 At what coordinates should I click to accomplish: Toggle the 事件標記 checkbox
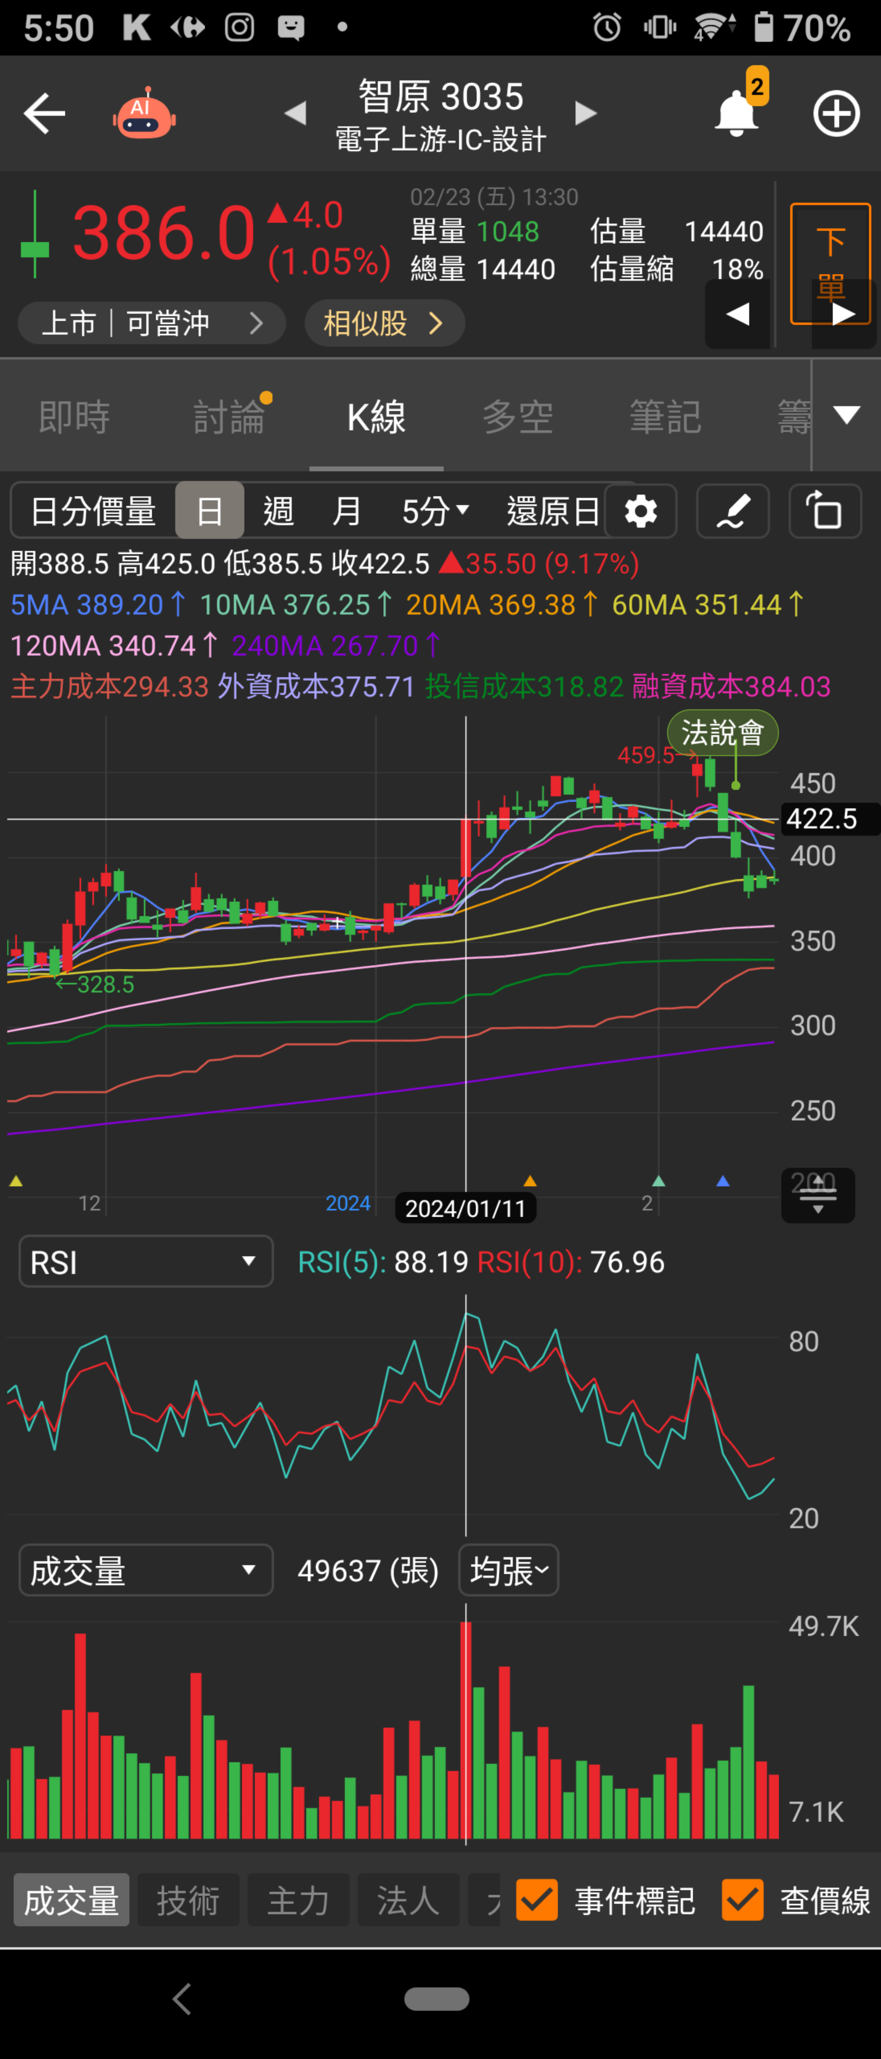click(537, 1900)
